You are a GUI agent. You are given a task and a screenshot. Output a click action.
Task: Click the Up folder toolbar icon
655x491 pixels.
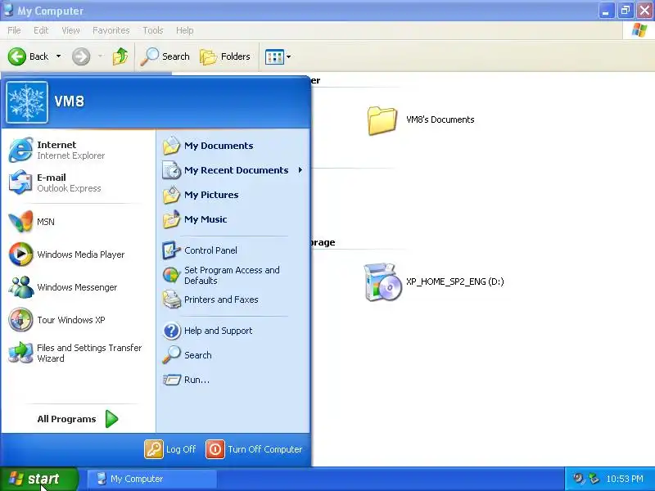click(x=120, y=56)
